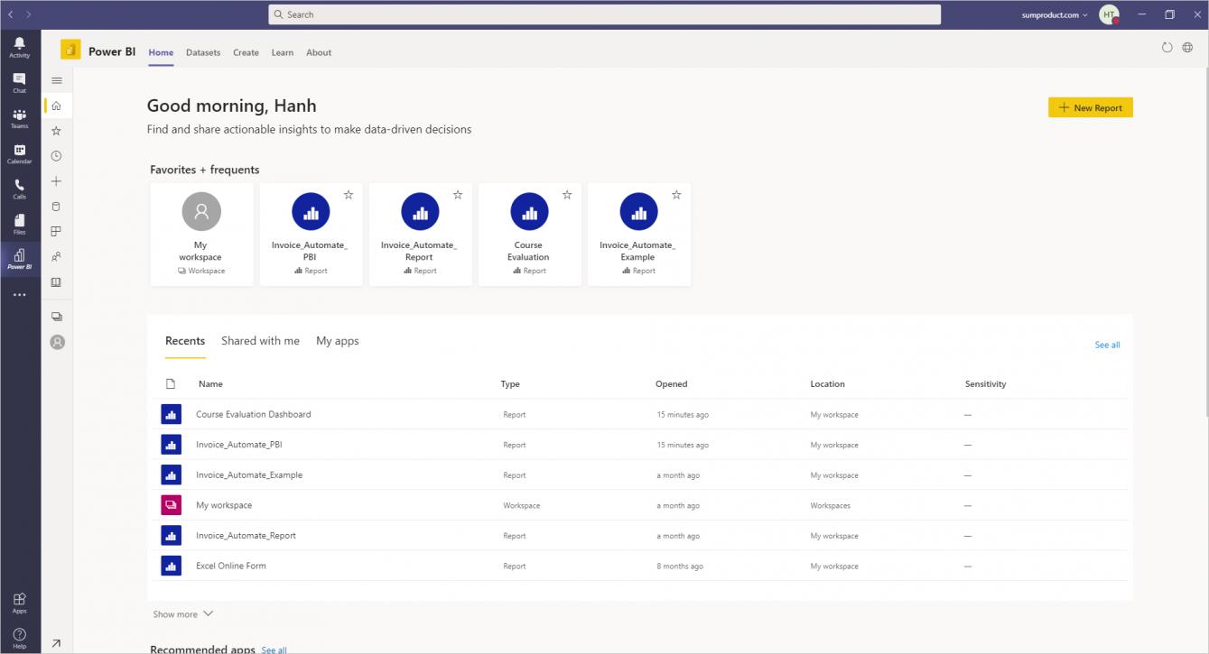Switch to the About tab

[x=319, y=52]
